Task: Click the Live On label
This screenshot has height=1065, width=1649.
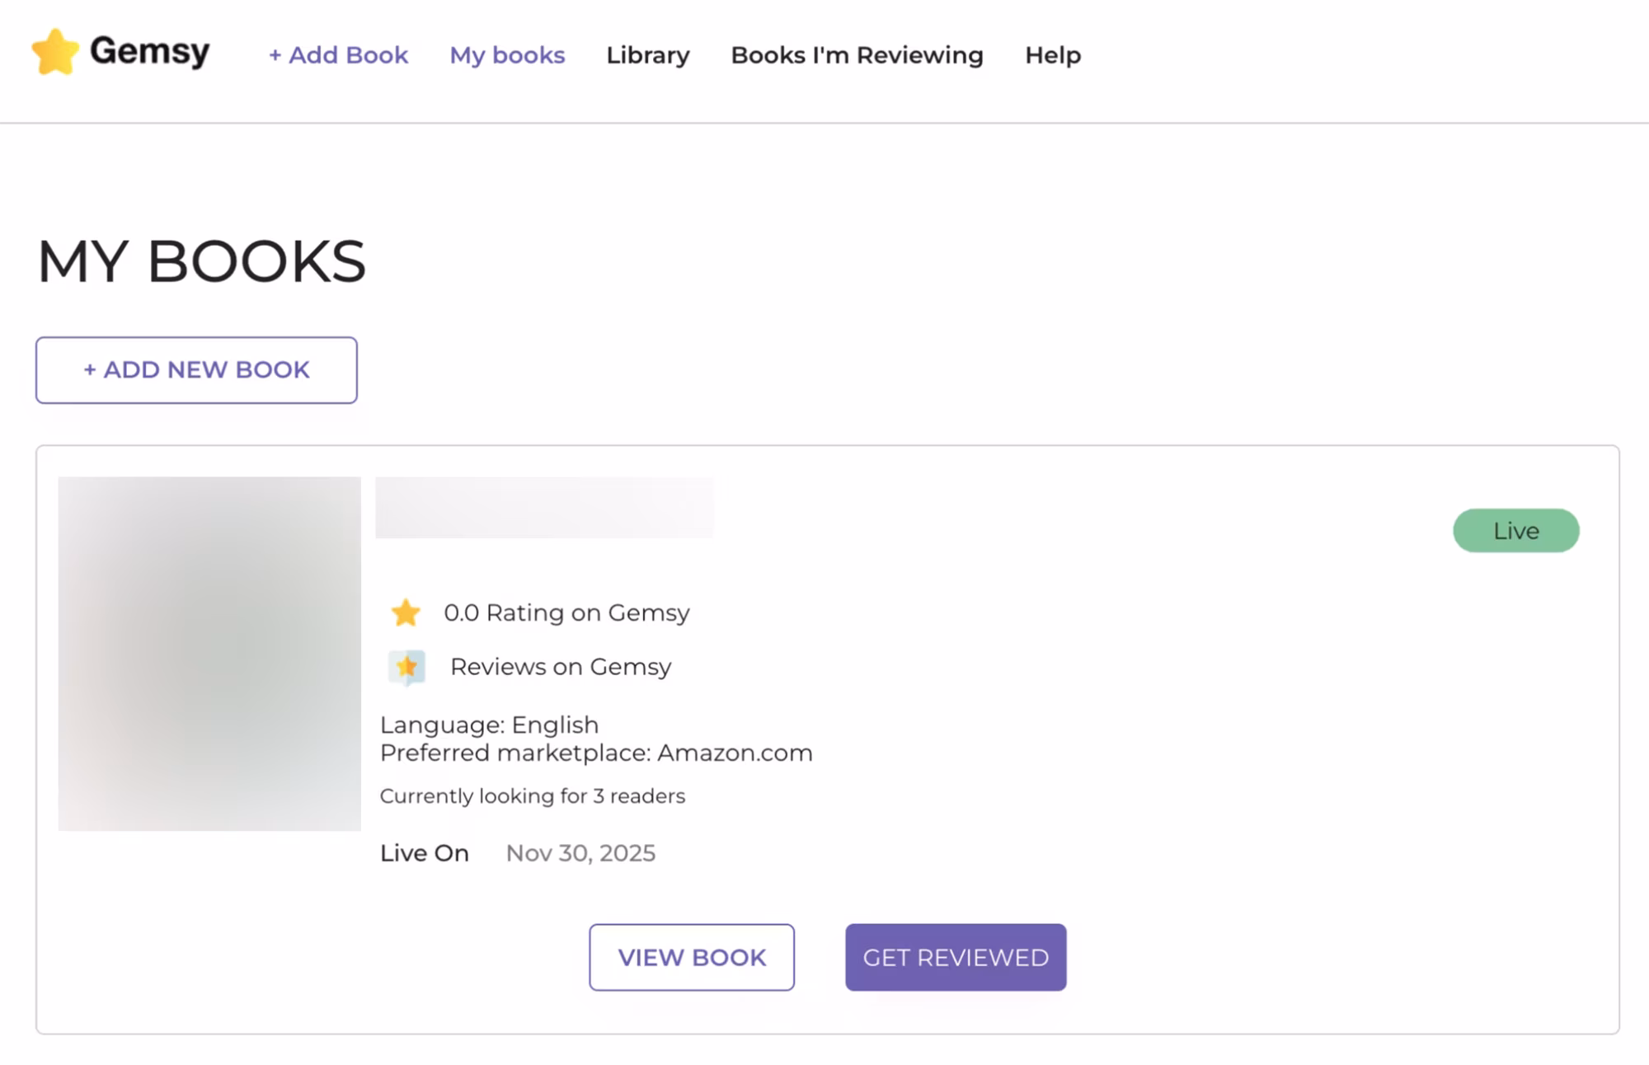Action: (x=424, y=852)
